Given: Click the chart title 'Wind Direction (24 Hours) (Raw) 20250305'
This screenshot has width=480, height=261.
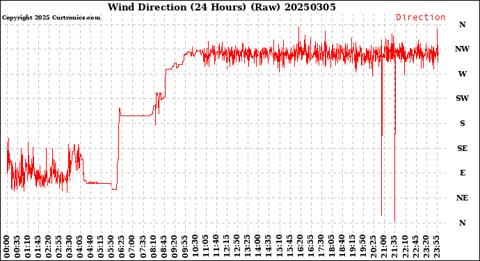Looking at the screenshot, I should (x=222, y=7).
